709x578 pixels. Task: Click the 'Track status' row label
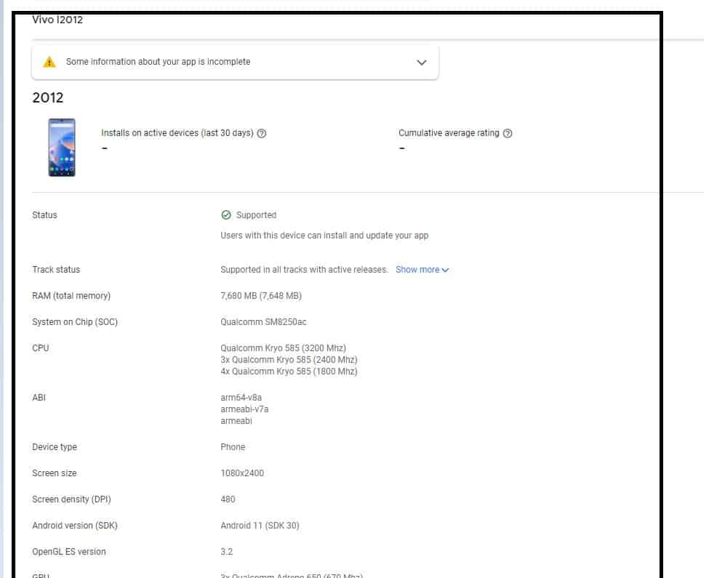pos(57,271)
